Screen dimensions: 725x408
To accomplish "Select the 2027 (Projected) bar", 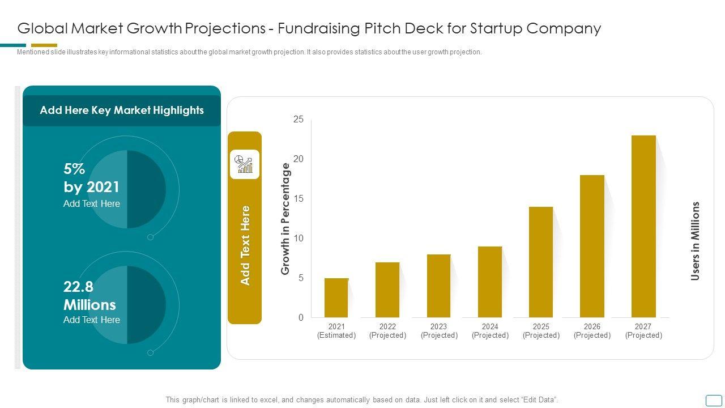I will 643,227.
